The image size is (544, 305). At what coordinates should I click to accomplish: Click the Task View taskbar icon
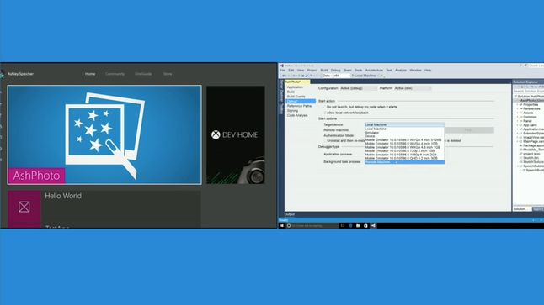343,226
